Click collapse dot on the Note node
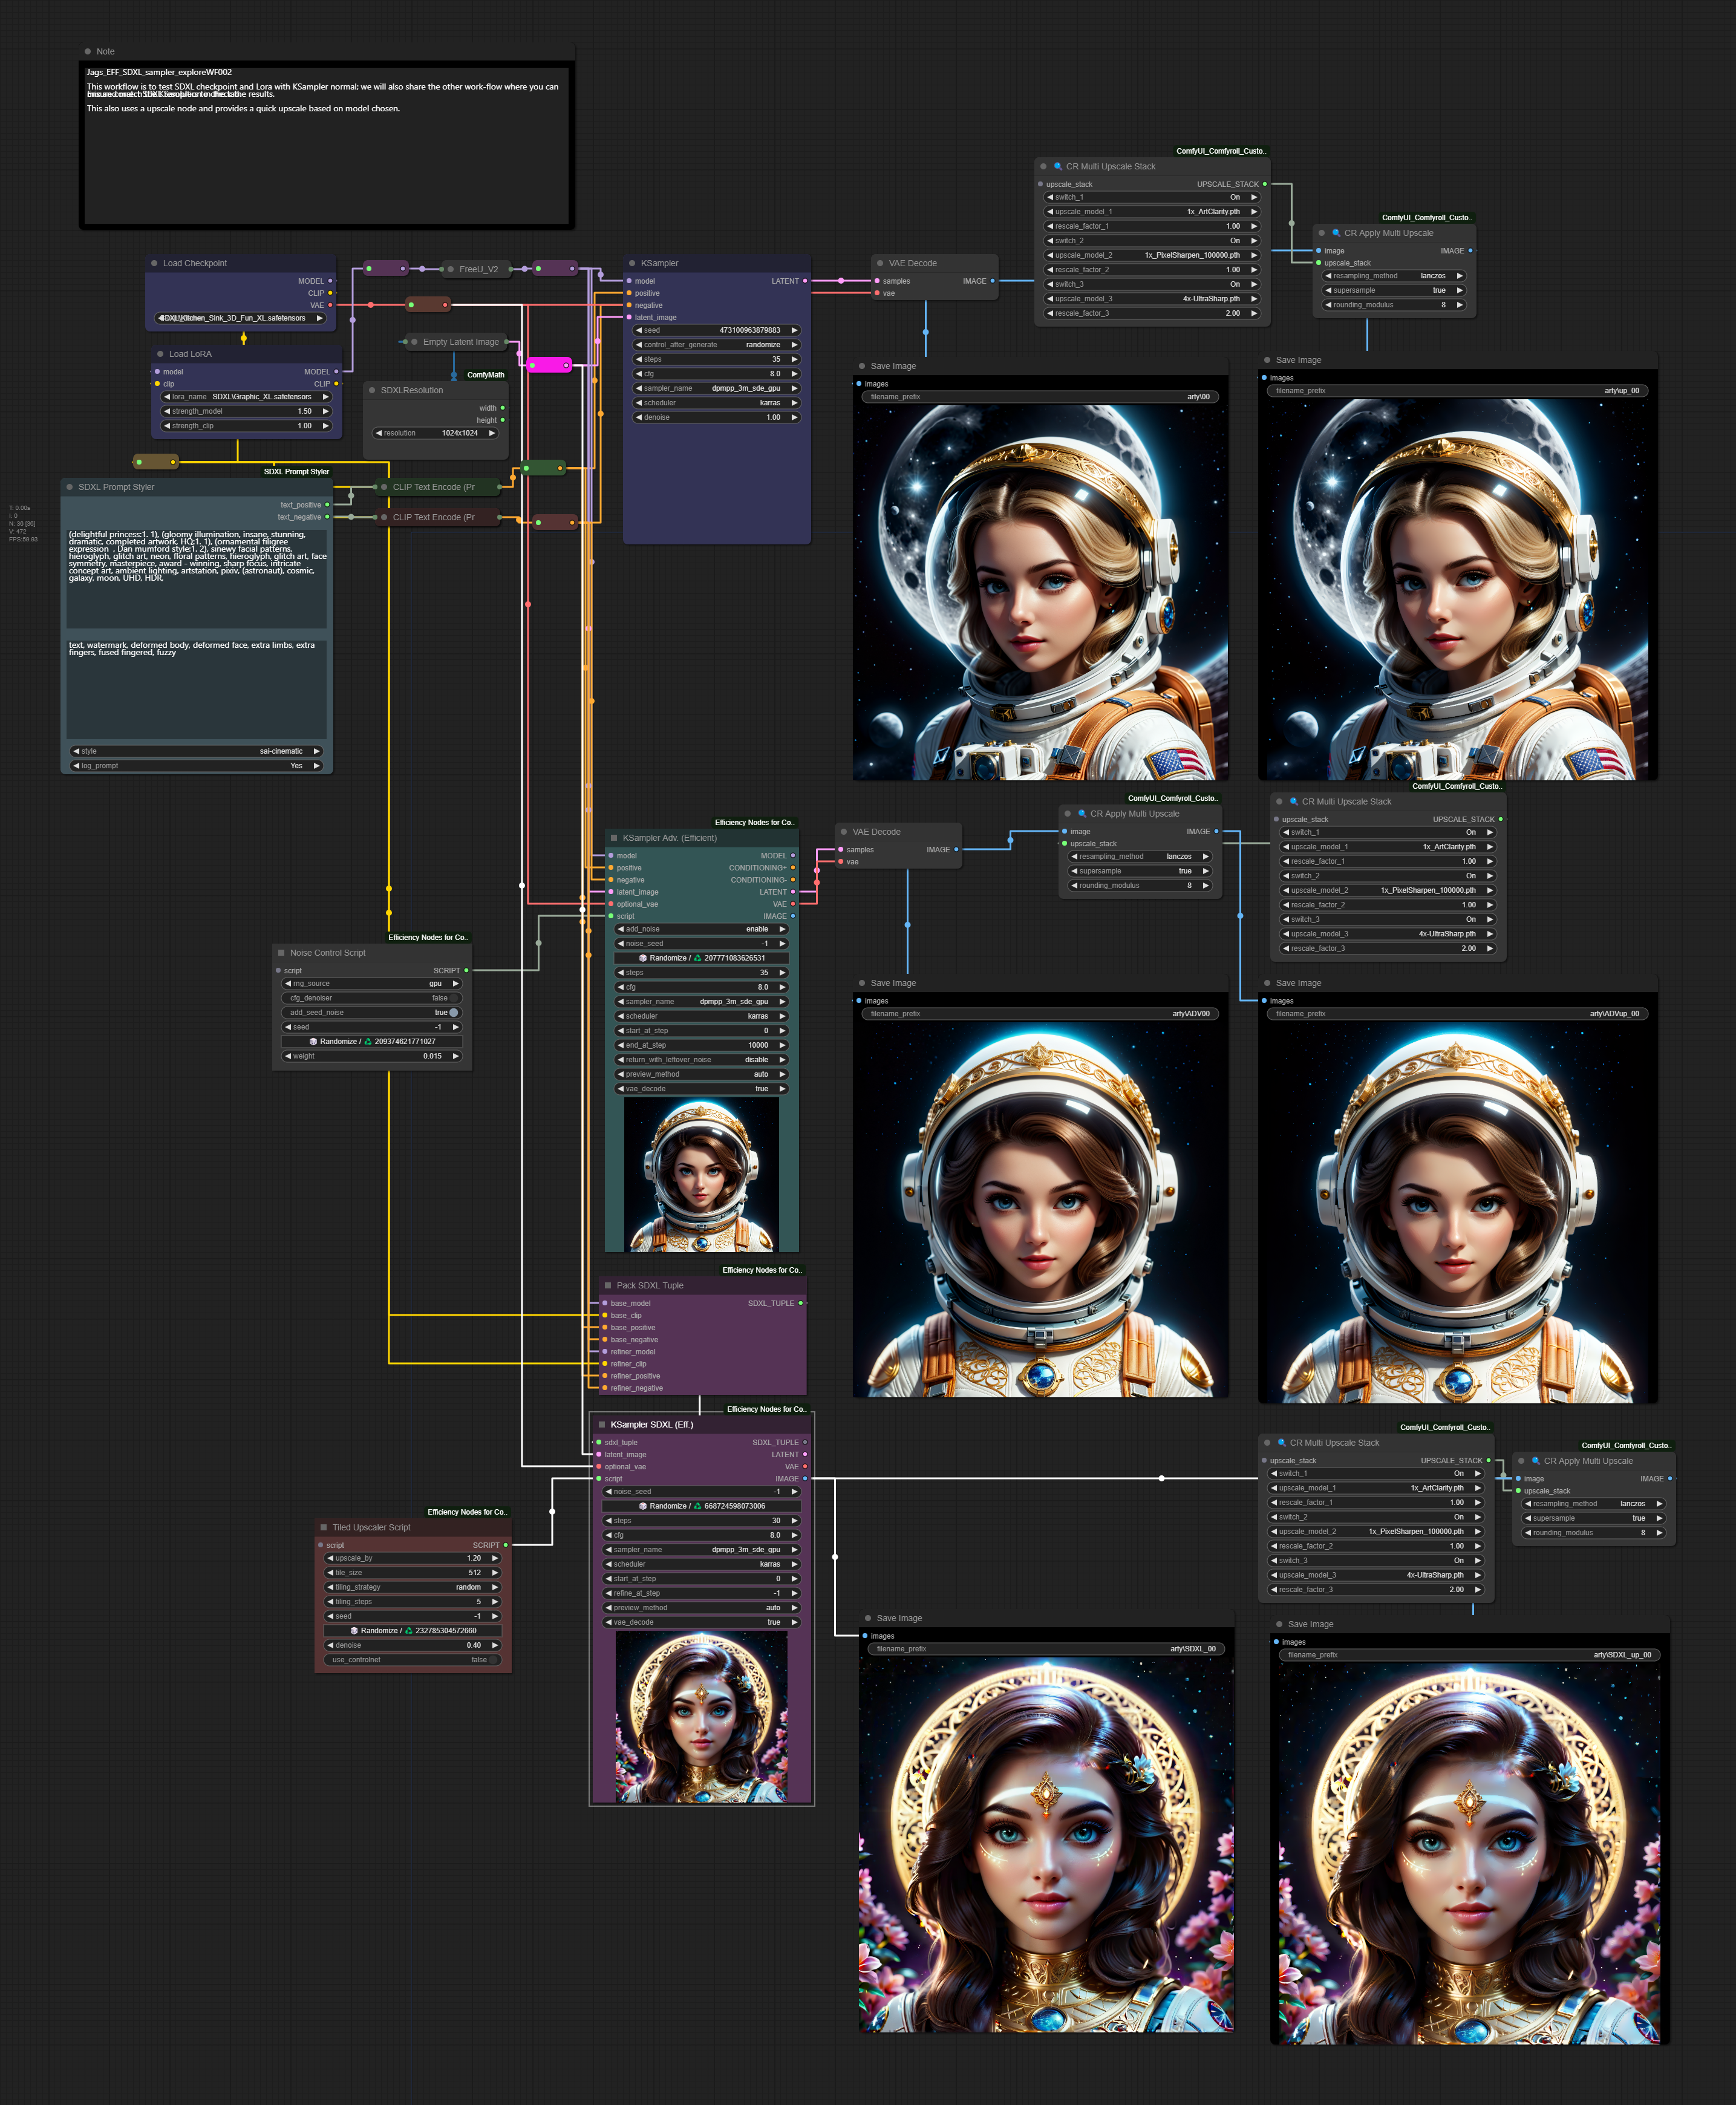 point(88,51)
